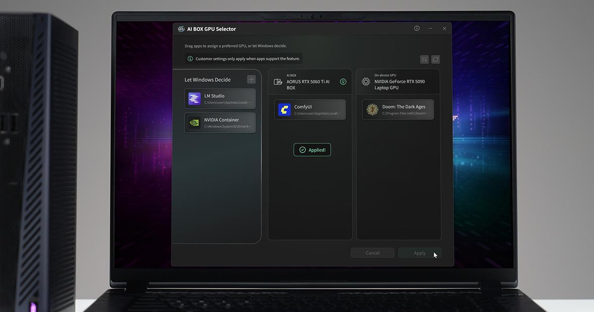
Task: Open the info icon in the title bar
Action: pyautogui.click(x=417, y=29)
